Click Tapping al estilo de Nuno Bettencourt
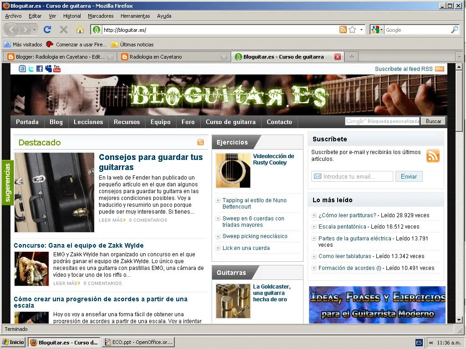 click(254, 203)
